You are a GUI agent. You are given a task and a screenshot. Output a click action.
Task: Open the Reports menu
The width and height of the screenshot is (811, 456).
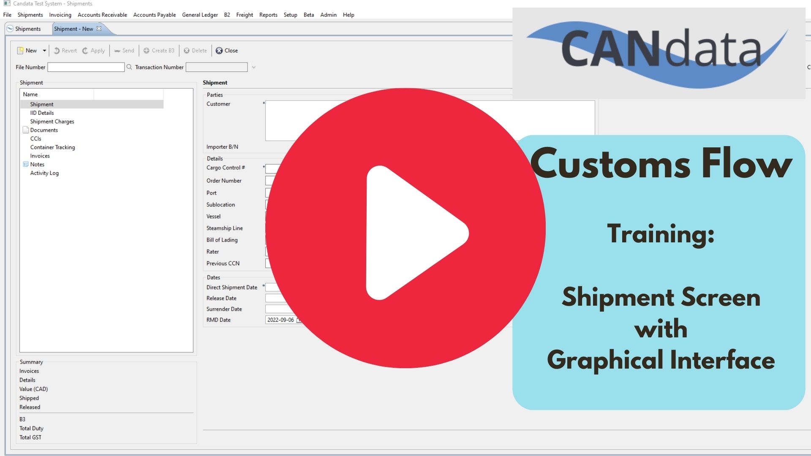(x=268, y=15)
